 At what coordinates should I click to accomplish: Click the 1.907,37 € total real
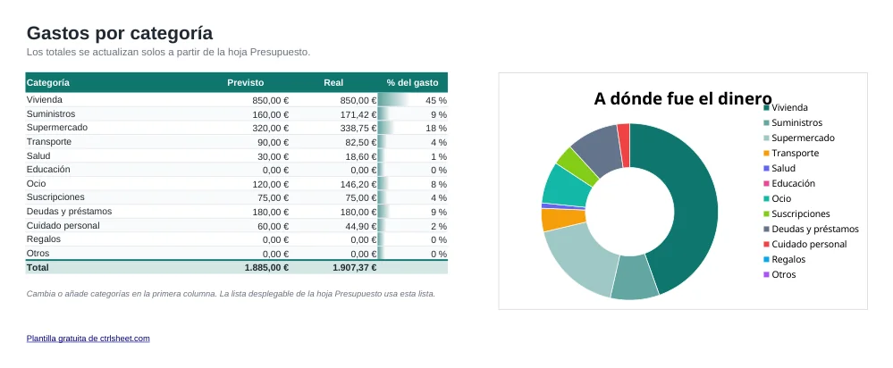354,268
